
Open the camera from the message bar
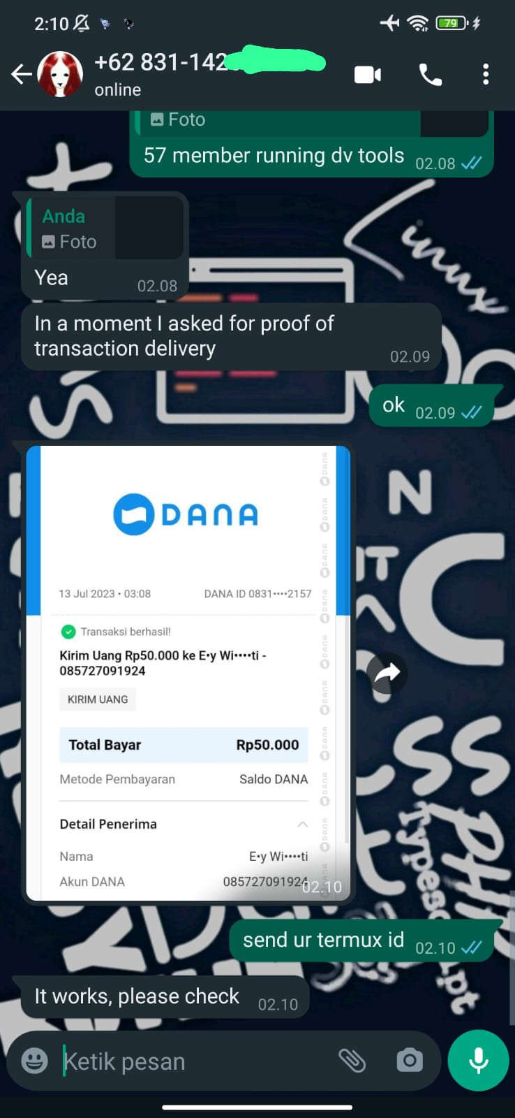409,1061
